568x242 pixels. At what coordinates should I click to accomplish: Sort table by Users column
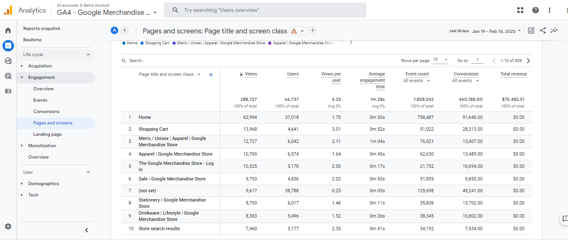click(293, 74)
